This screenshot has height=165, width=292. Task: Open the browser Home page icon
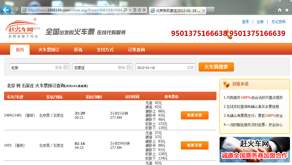(280, 10)
